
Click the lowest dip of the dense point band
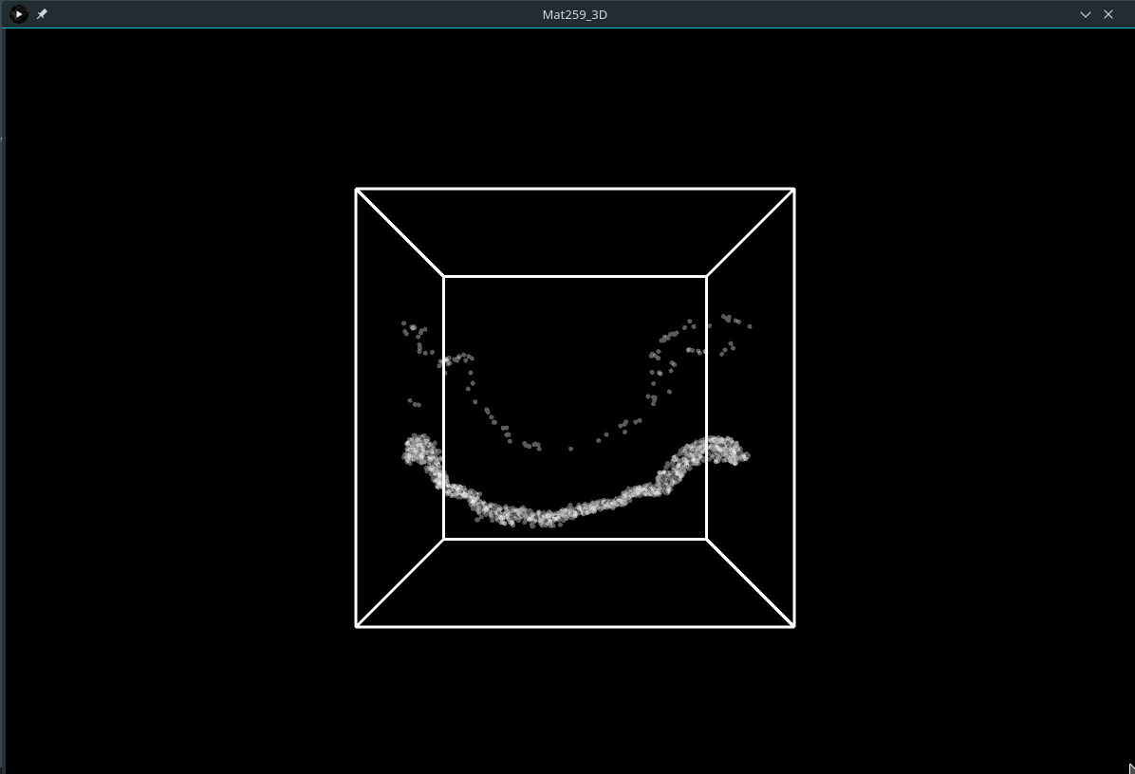point(543,518)
